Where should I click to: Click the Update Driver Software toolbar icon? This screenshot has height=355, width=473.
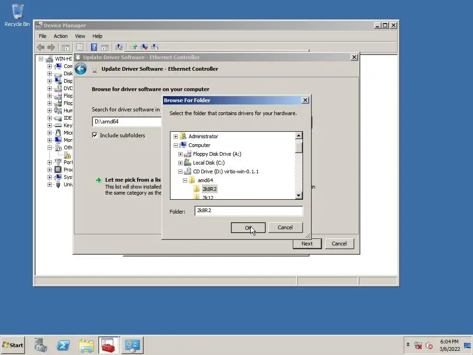[134, 47]
